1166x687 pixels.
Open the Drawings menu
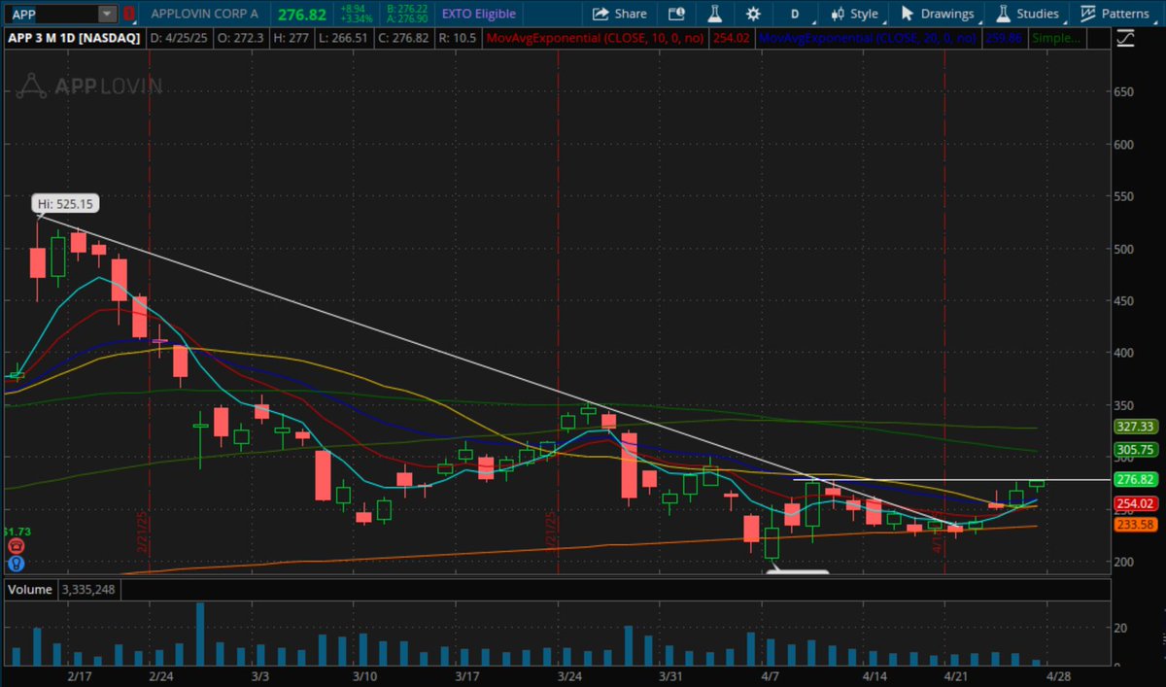point(938,14)
